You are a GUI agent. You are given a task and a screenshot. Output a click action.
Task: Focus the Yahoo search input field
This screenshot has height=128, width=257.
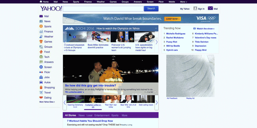coord(103,9)
